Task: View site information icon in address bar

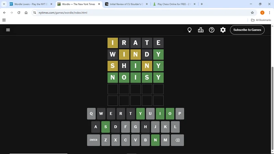Action: (35, 13)
